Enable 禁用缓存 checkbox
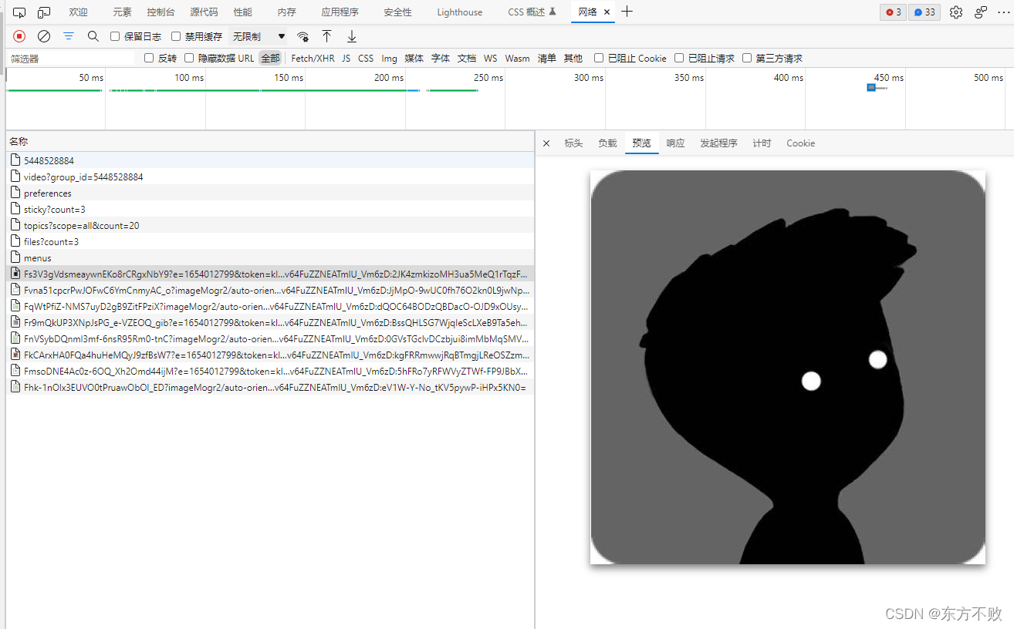Viewport: 1014px width, 629px height. [176, 36]
